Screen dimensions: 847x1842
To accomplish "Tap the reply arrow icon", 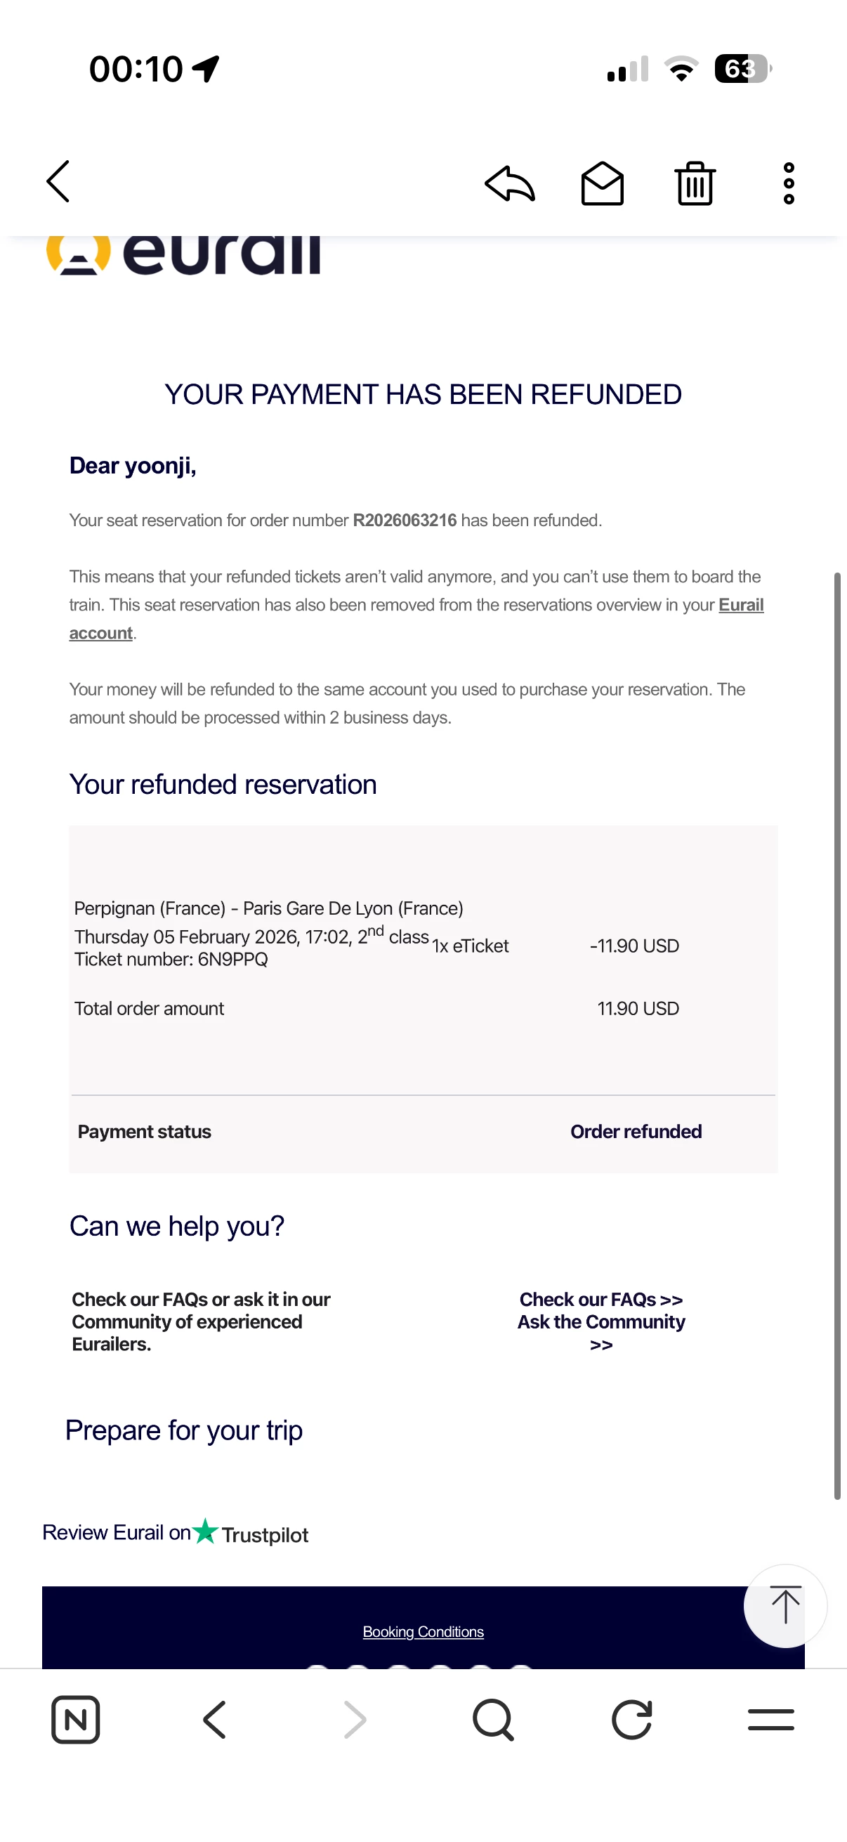I will point(510,183).
